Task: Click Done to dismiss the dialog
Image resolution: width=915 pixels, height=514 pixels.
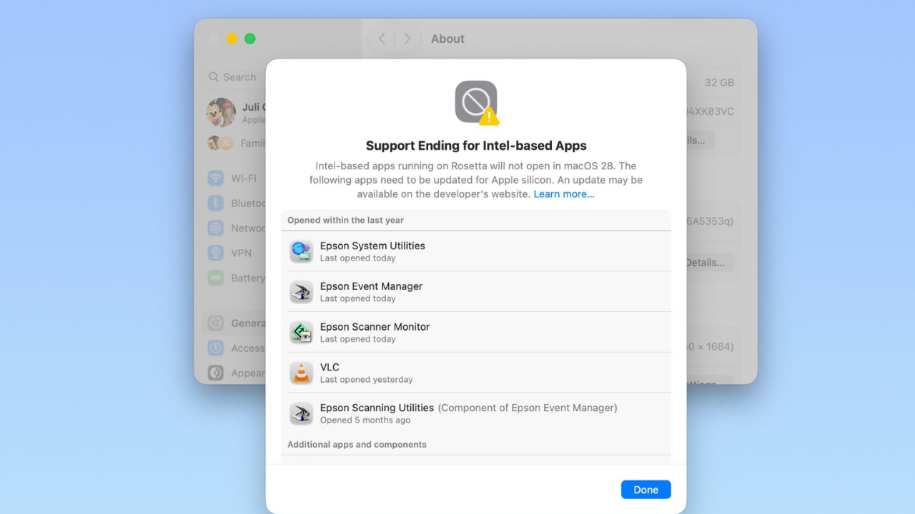Action: (646, 490)
